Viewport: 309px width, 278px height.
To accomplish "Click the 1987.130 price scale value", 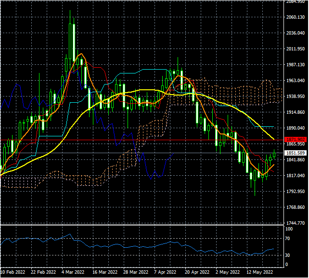I will pos(296,65).
